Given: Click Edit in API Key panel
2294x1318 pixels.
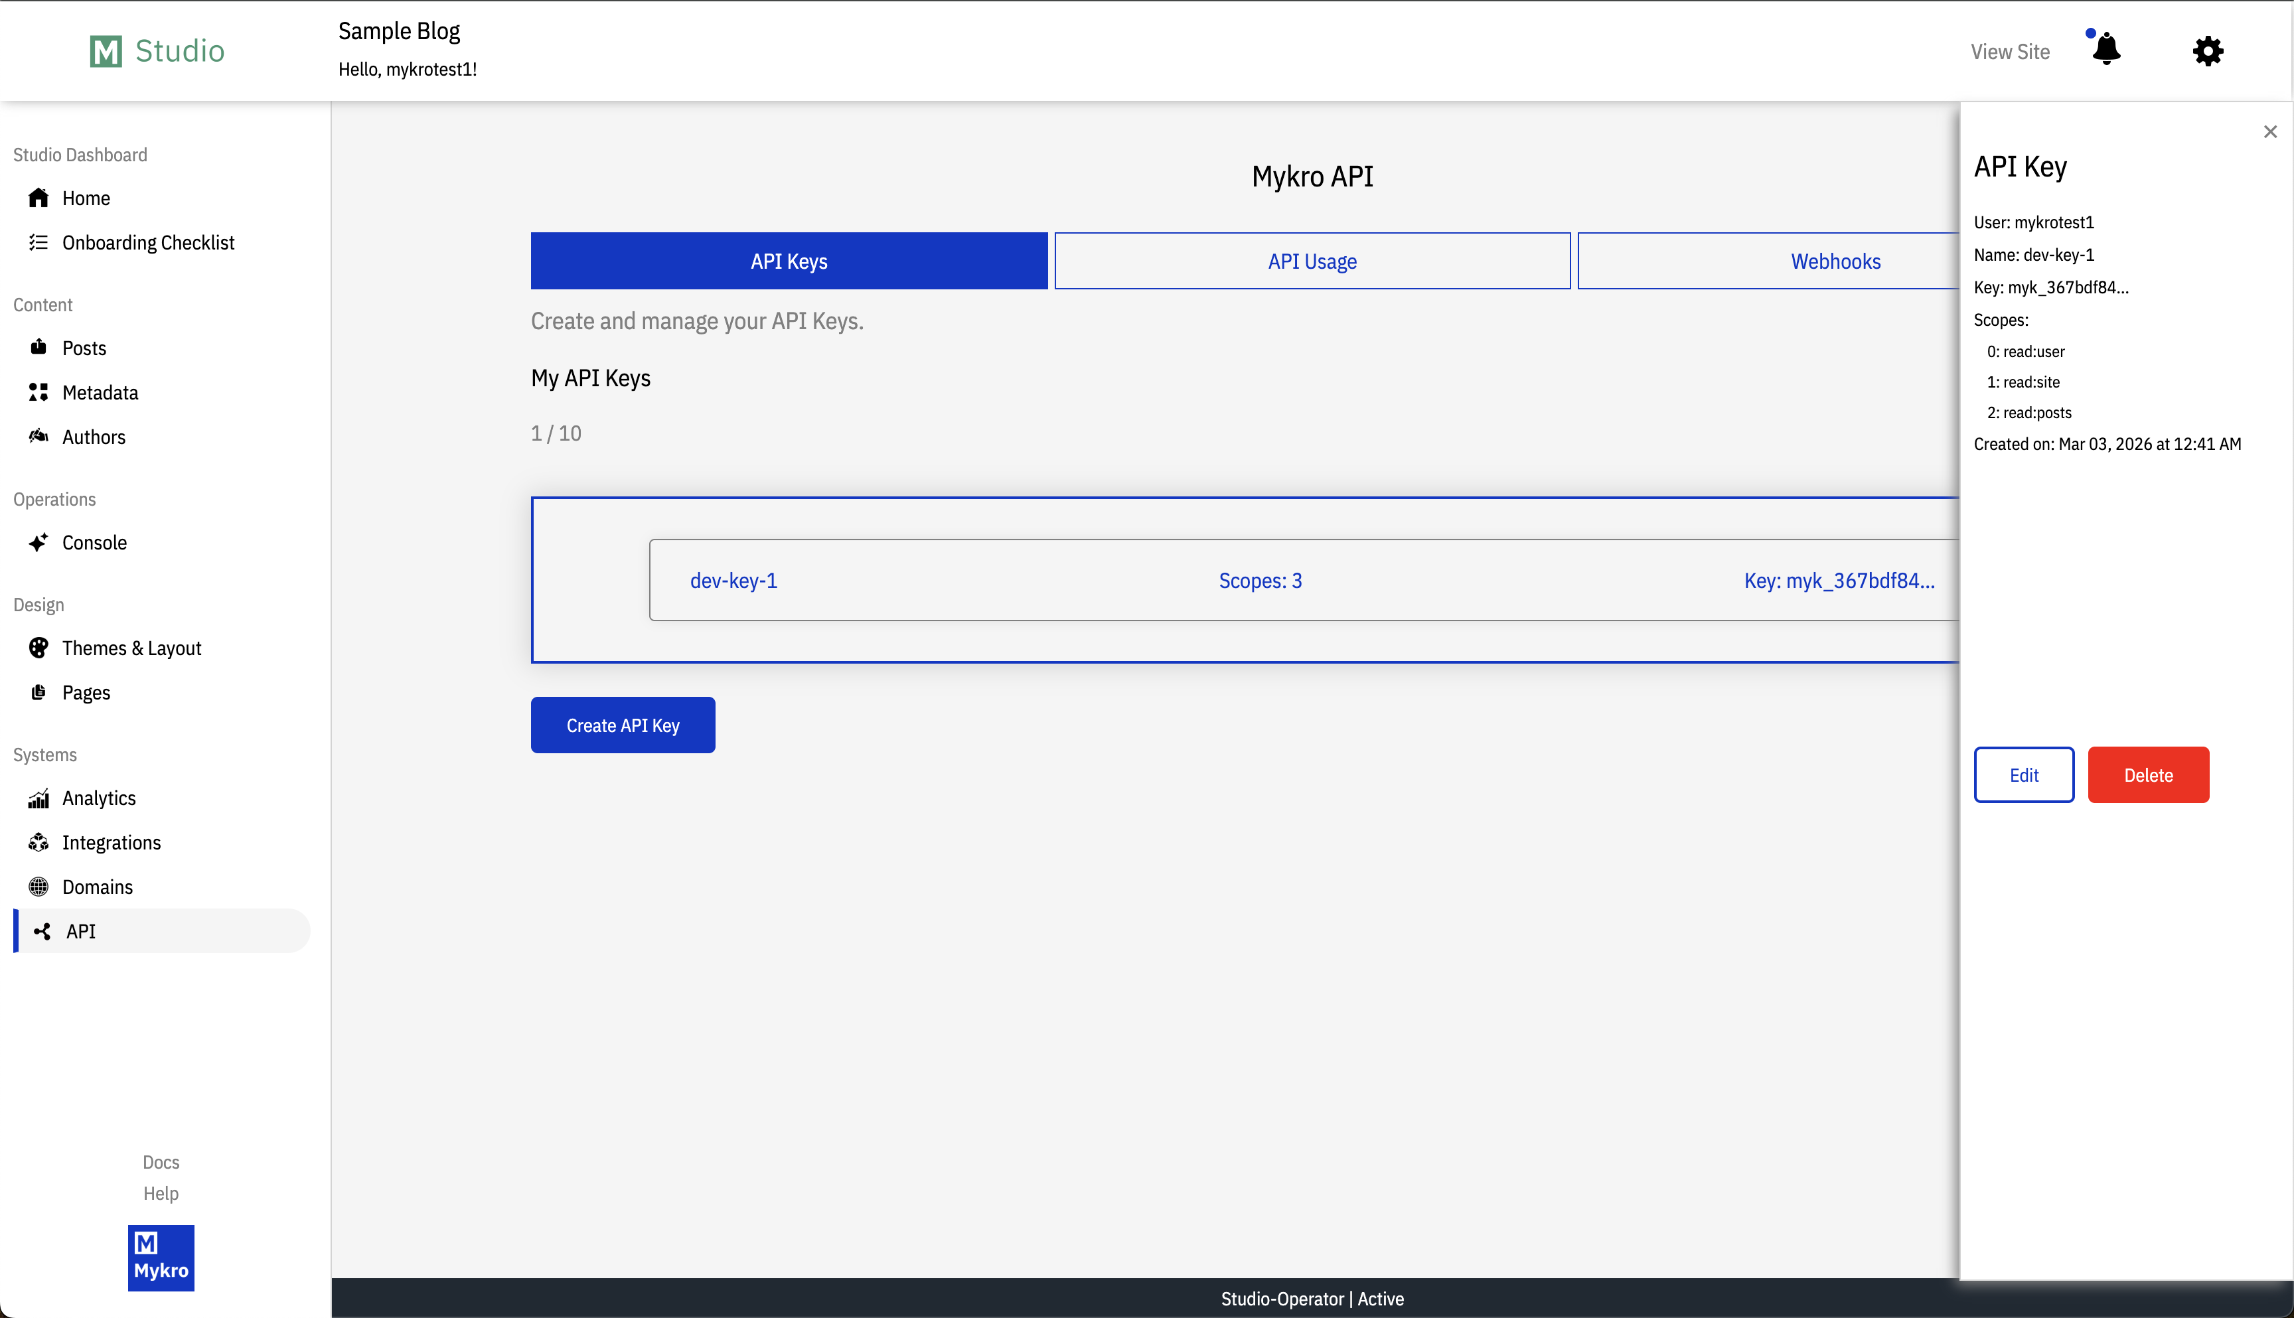Looking at the screenshot, I should tap(2023, 775).
